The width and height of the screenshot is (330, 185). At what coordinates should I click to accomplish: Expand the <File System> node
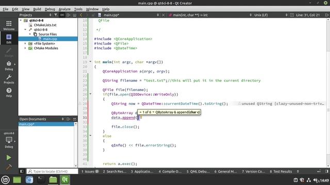tap(25, 43)
